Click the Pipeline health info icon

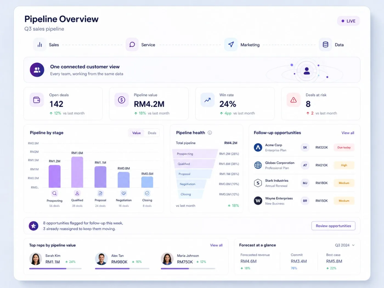210,133
